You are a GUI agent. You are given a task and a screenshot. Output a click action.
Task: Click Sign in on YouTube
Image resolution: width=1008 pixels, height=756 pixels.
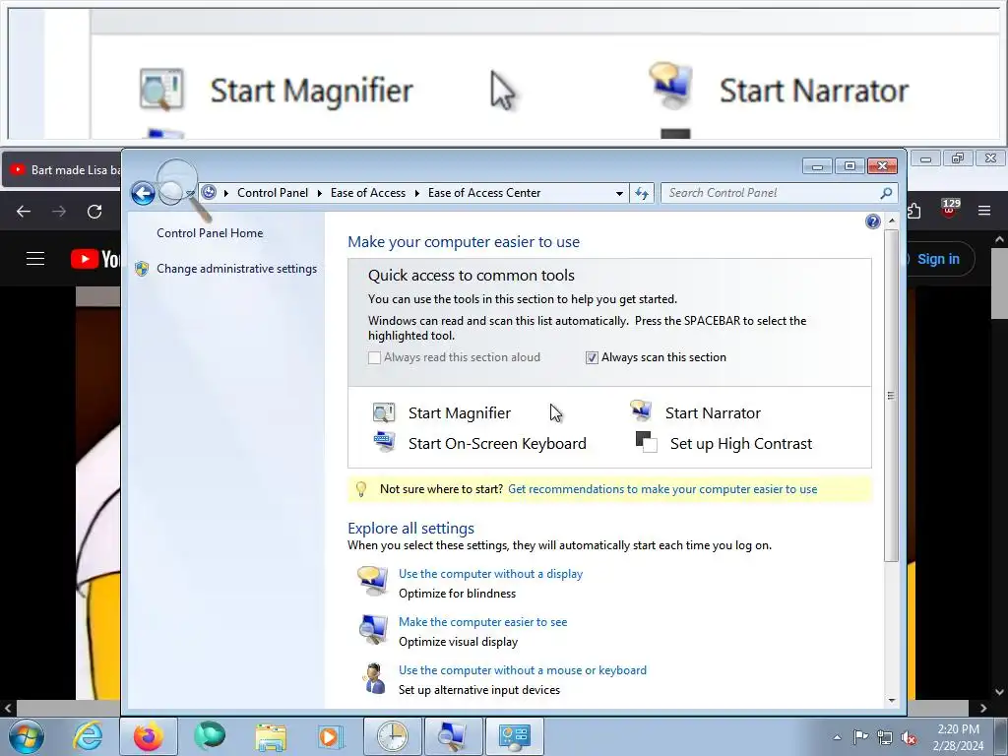pos(938,259)
